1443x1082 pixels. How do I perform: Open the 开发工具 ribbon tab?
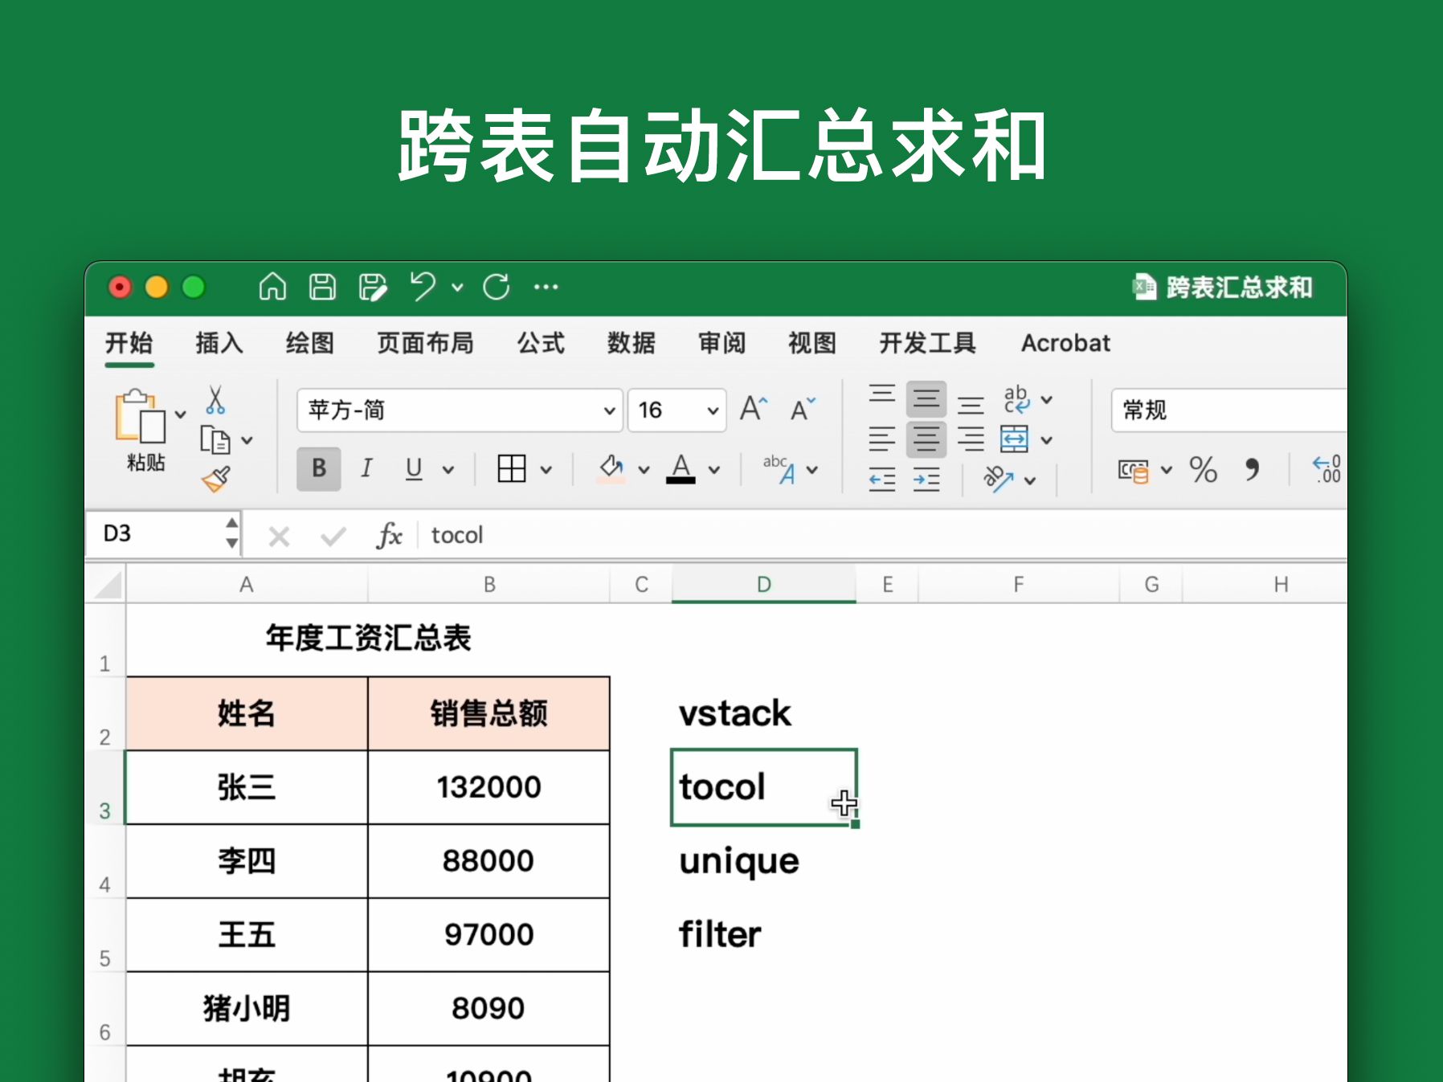pyautogui.click(x=927, y=343)
